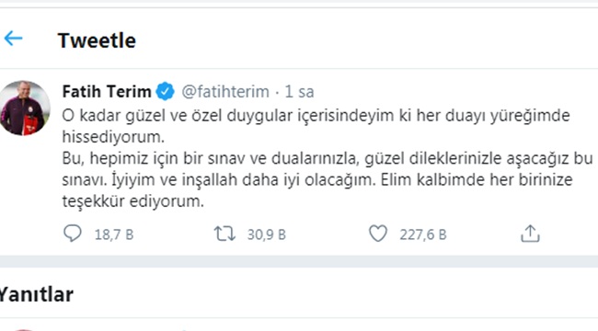Retweet using the arrows icon

[224, 234]
